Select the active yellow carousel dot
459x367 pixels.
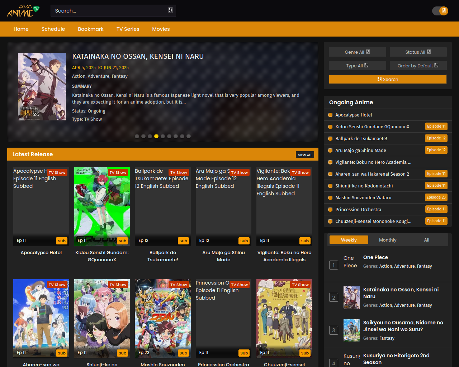click(156, 136)
